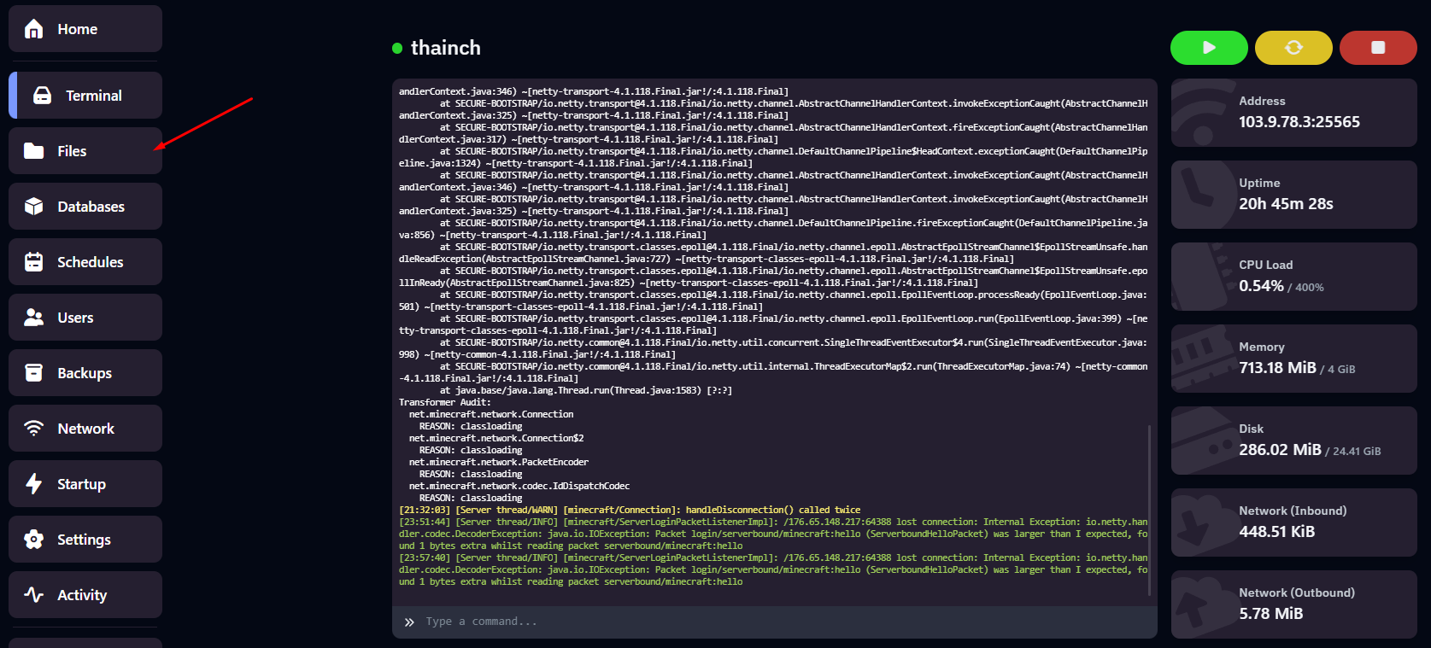The image size is (1431, 648).
Task: Open the Terminal page in sidebar
Action: click(x=93, y=96)
